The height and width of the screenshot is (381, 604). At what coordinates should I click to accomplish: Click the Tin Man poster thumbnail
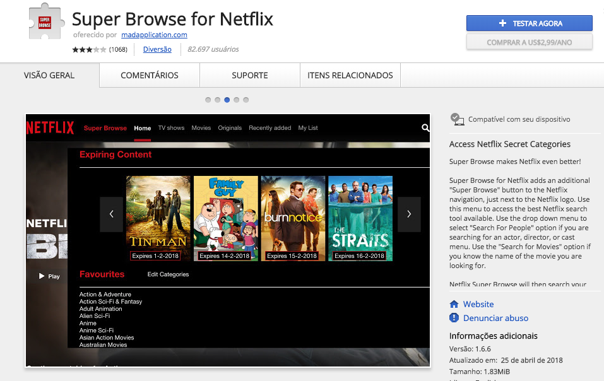(x=158, y=219)
